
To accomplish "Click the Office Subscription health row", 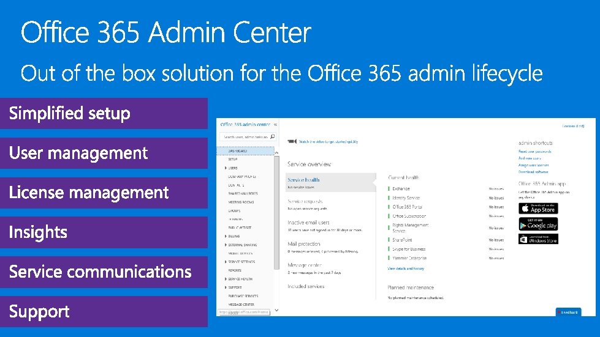I will [x=446, y=216].
